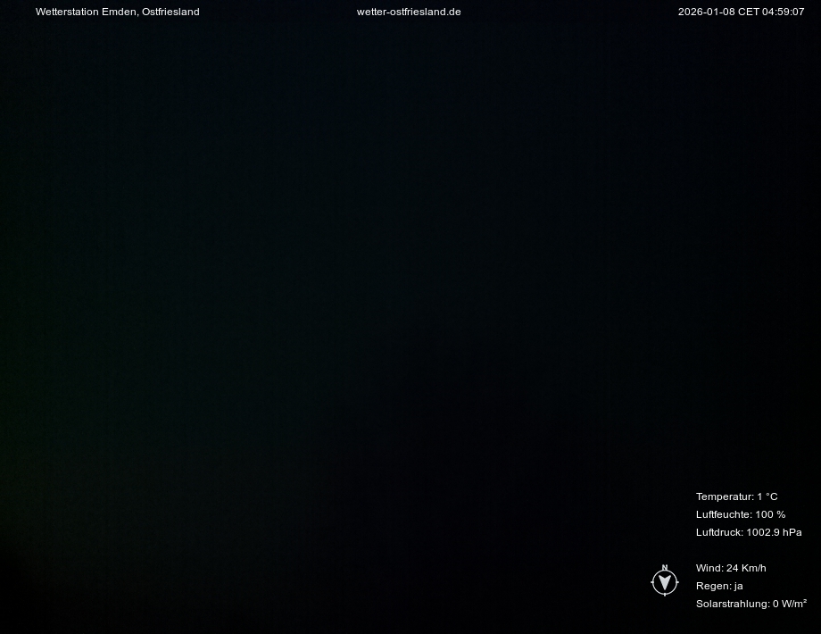Select the 24 Km/h wind speed value
Image resolution: width=821 pixels, height=634 pixels.
[x=746, y=568]
